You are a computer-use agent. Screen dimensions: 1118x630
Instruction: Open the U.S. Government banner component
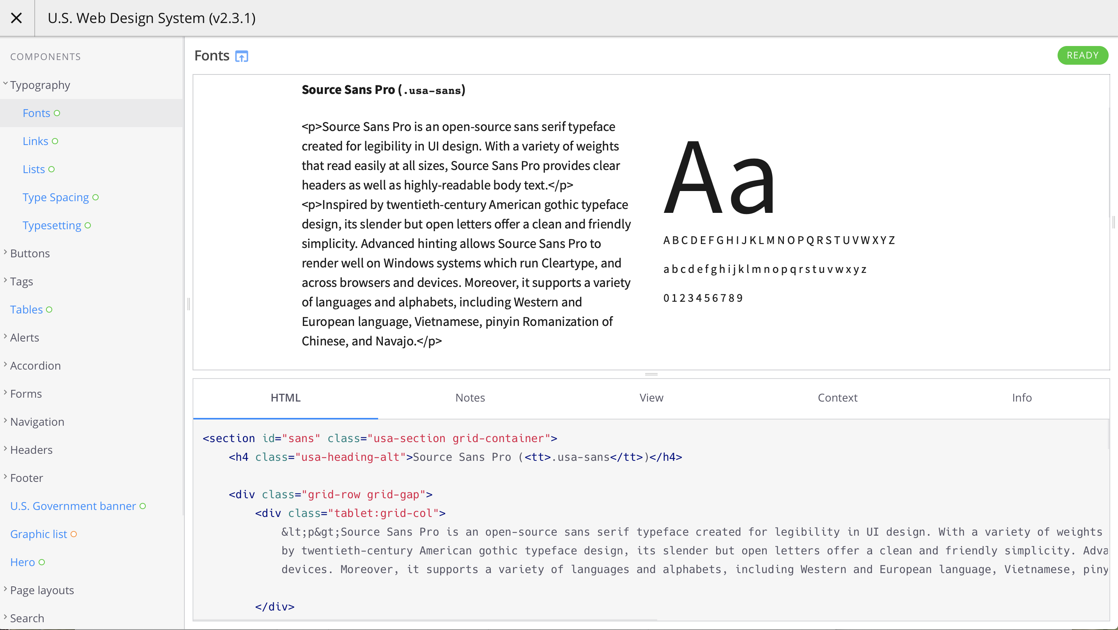(x=73, y=506)
